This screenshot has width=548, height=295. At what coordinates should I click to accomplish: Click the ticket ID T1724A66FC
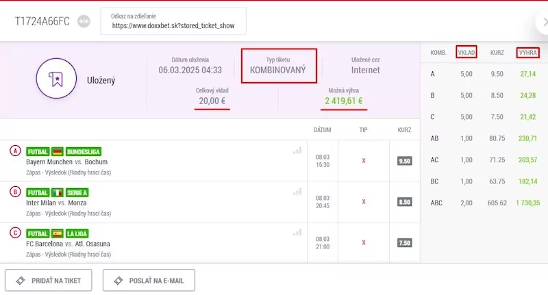pyautogui.click(x=42, y=21)
